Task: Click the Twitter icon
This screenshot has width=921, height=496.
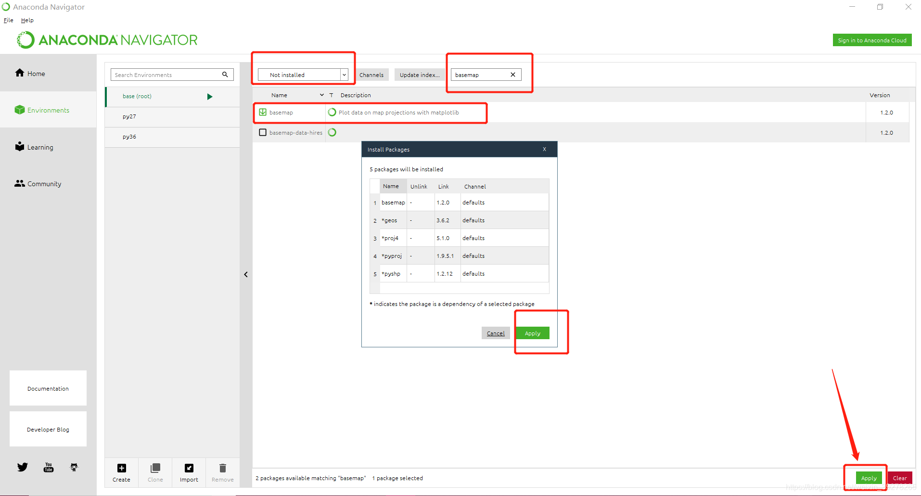Action: tap(23, 467)
